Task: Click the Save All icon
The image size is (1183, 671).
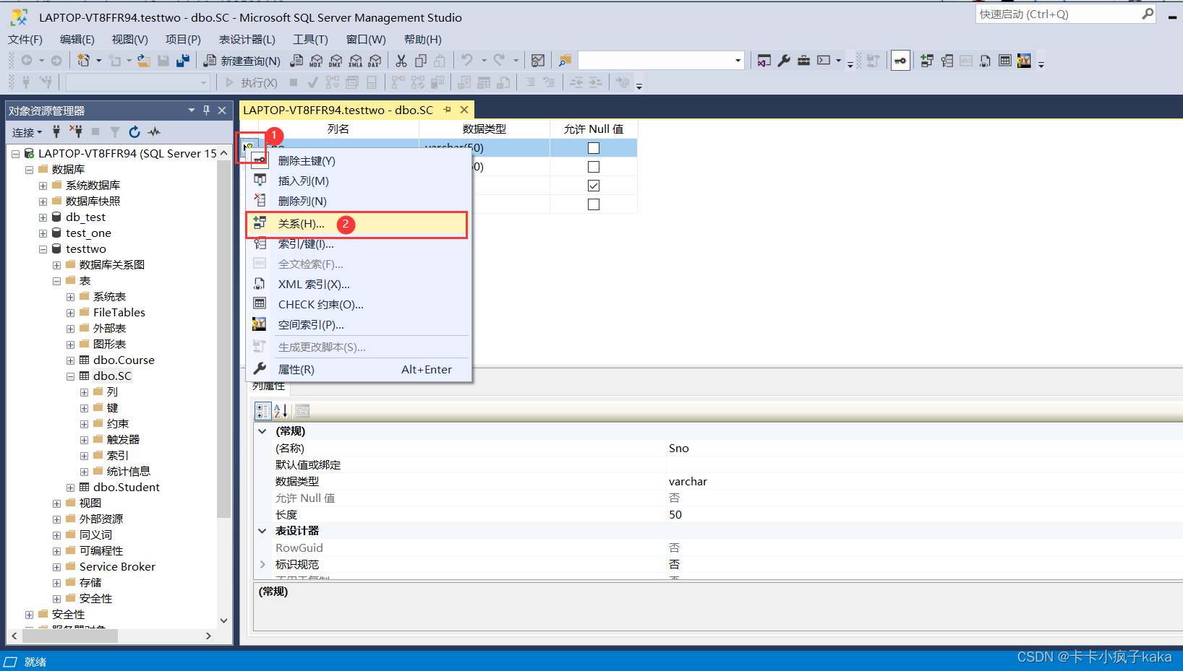Action: pyautogui.click(x=183, y=61)
